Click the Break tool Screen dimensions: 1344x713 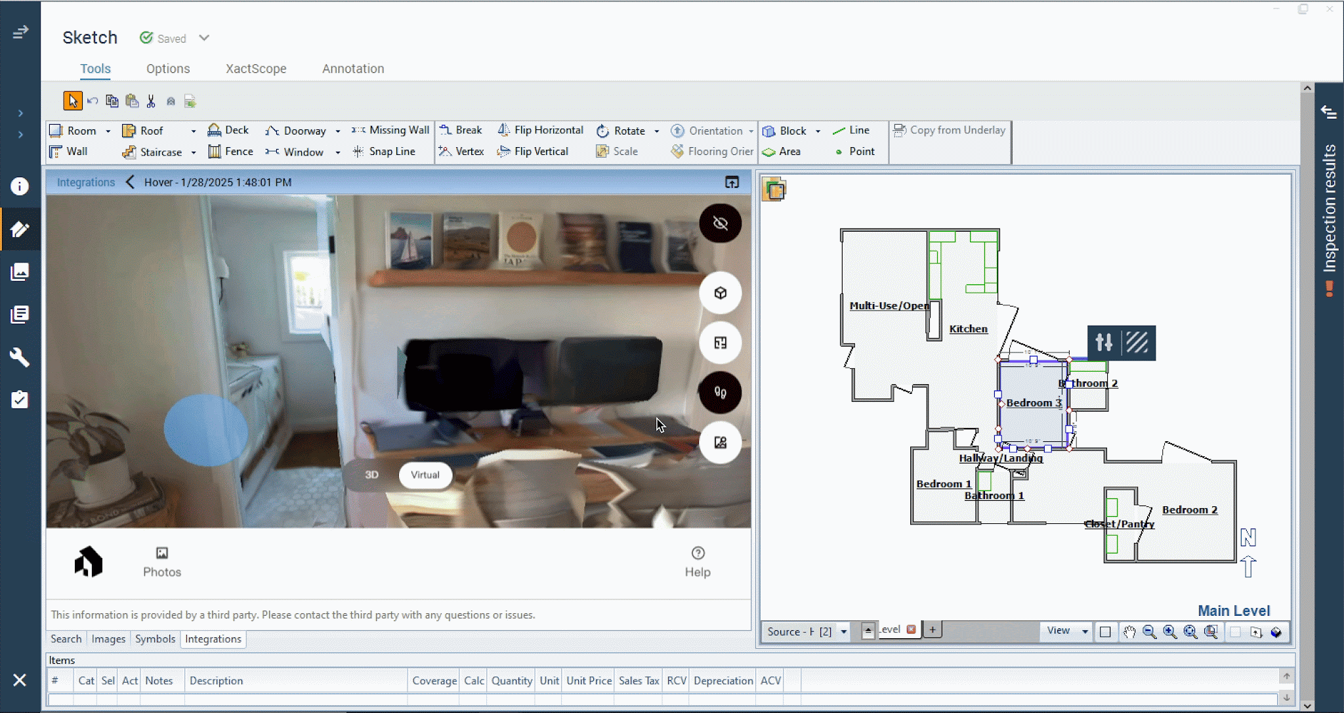[x=461, y=130]
